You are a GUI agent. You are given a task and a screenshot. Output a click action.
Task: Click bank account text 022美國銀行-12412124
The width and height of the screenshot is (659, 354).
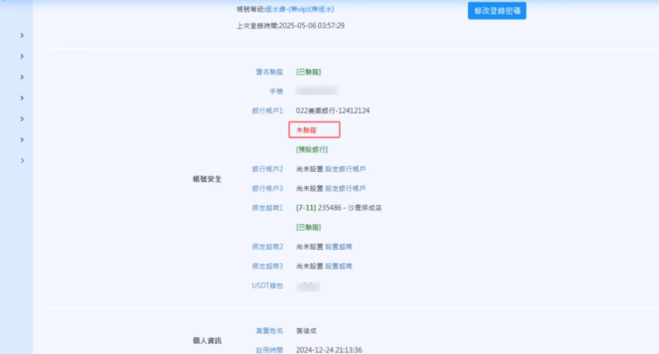pyautogui.click(x=333, y=111)
